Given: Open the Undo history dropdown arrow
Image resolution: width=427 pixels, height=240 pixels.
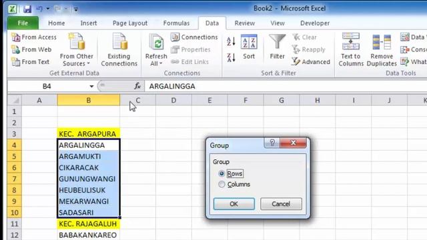Looking at the screenshot, I should [x=47, y=9].
